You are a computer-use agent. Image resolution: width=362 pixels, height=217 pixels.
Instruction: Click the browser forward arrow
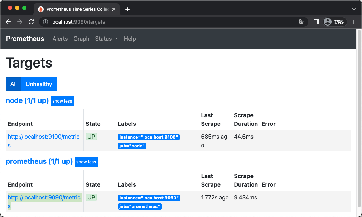point(20,22)
